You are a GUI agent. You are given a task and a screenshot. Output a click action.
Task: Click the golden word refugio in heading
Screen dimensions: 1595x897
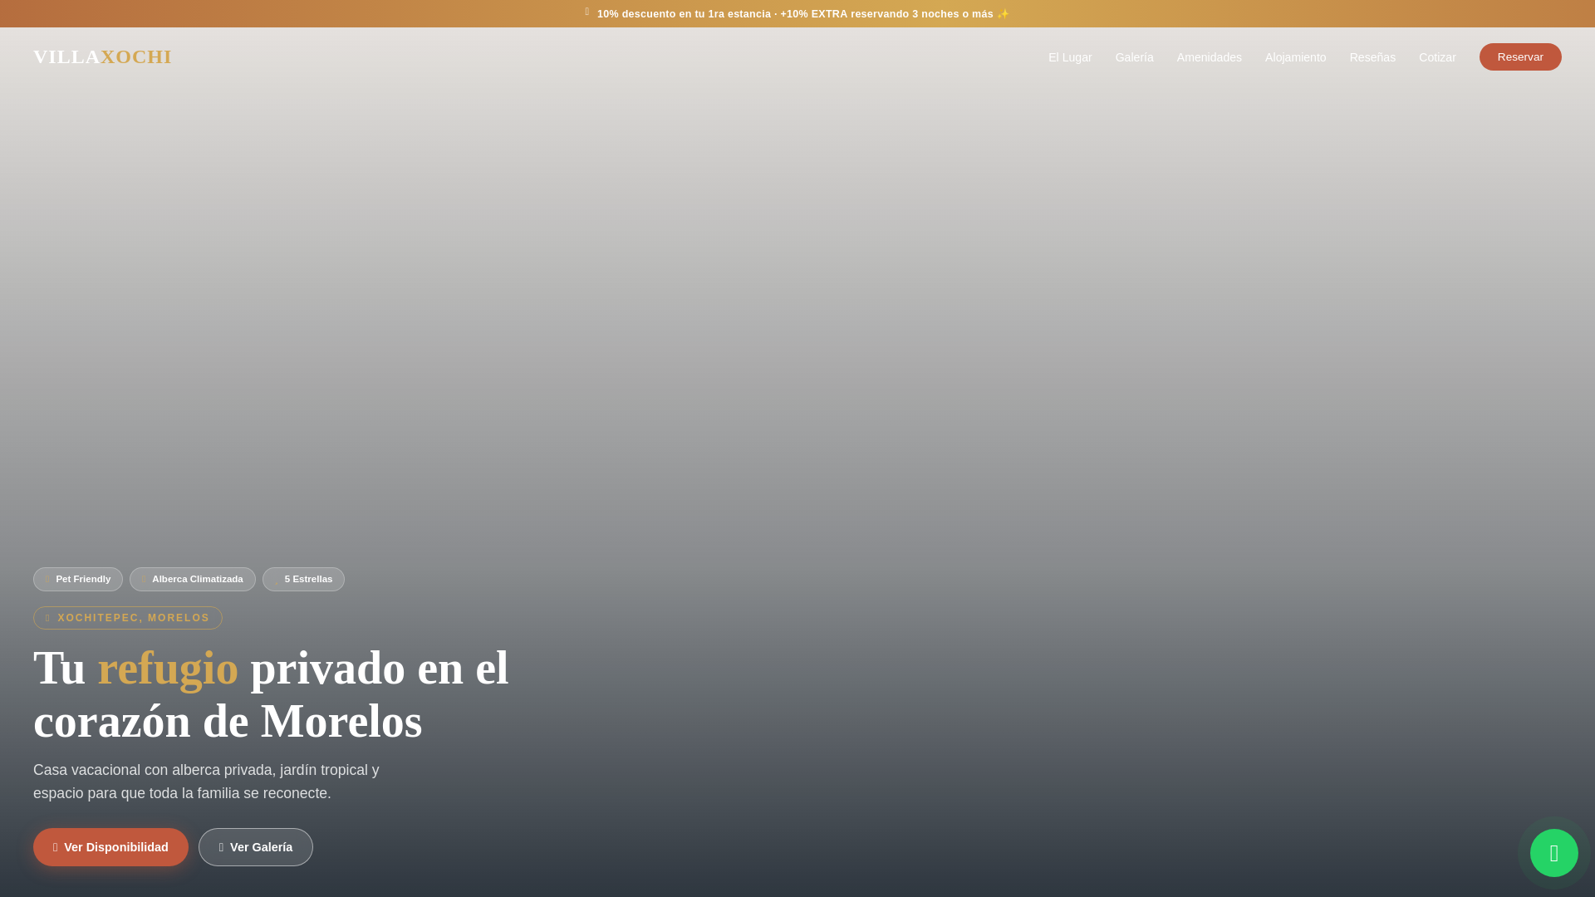[168, 669]
